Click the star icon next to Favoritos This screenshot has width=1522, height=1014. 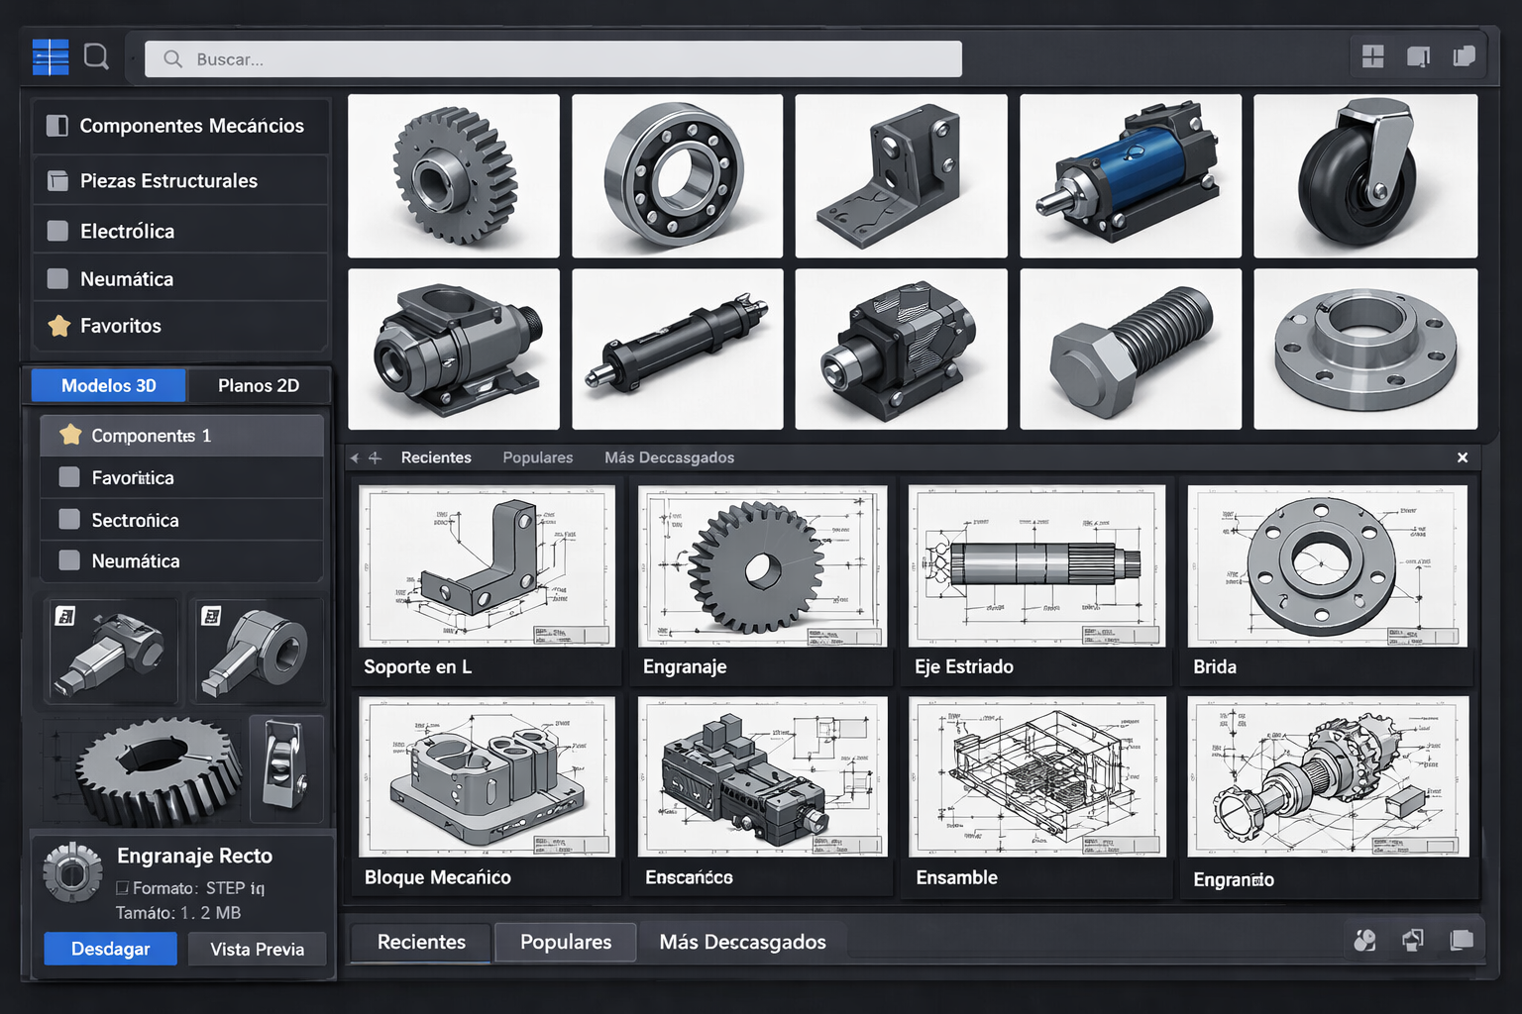coord(59,326)
